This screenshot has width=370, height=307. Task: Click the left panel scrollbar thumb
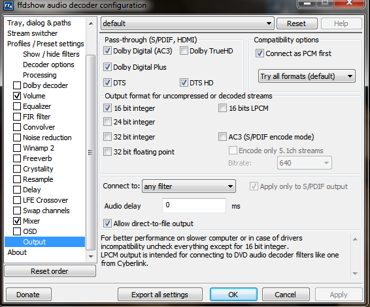[91, 153]
